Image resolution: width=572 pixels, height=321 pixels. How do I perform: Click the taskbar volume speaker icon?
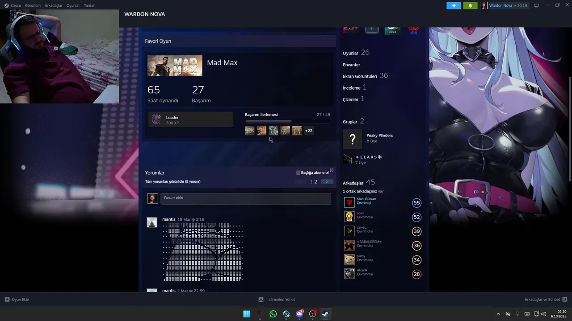(x=544, y=314)
